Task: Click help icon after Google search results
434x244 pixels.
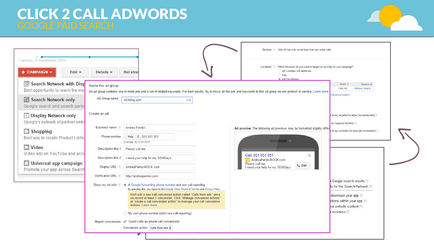Action: click(367, 181)
